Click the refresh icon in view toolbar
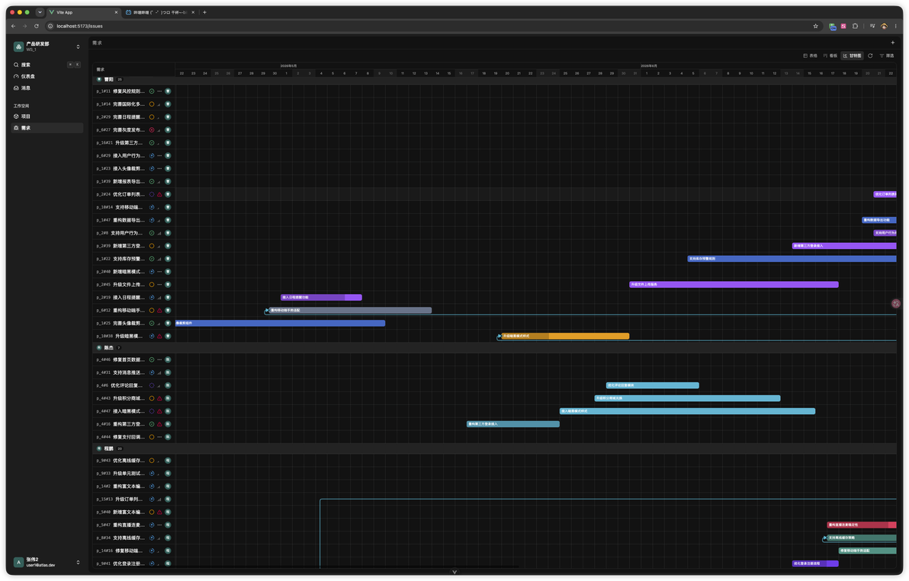Image resolution: width=909 pixels, height=581 pixels. [870, 56]
